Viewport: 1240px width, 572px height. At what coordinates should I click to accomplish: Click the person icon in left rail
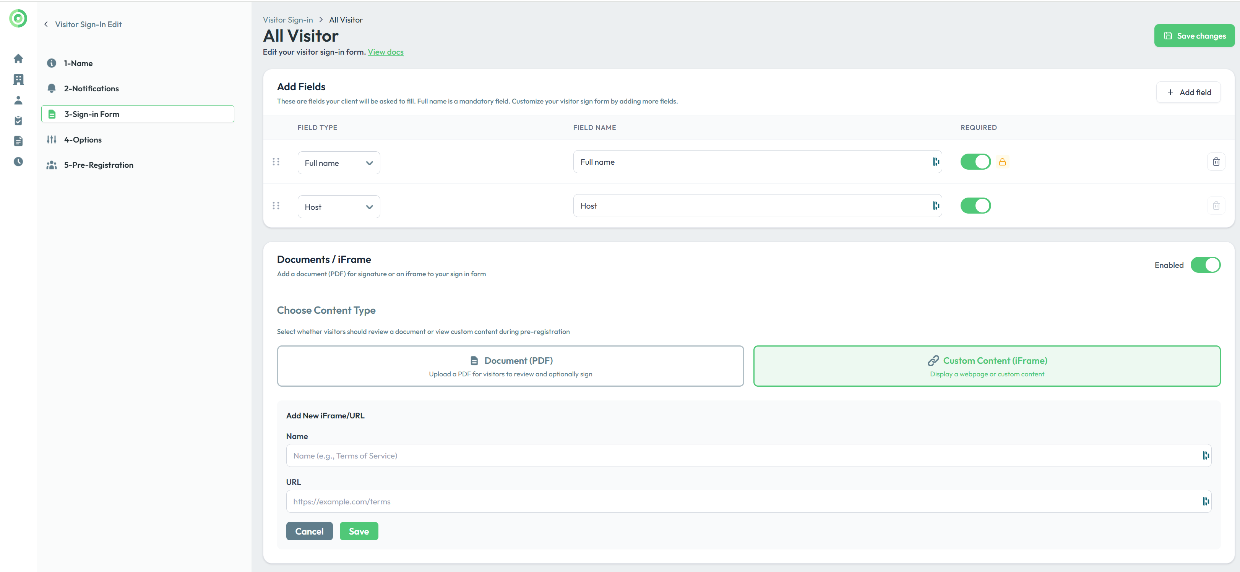[18, 100]
